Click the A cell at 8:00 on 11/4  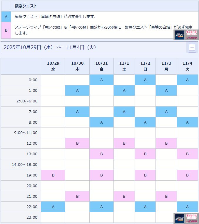pyautogui.click(x=187, y=122)
